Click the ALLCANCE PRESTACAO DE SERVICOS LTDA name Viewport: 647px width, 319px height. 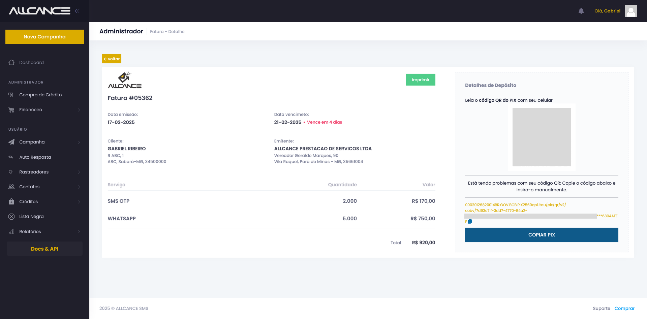(323, 149)
